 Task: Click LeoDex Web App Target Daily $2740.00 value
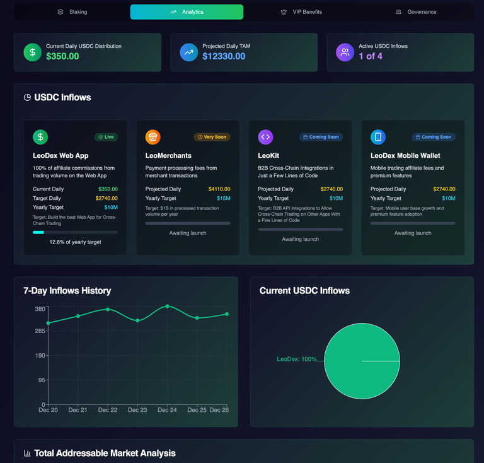[x=107, y=198]
